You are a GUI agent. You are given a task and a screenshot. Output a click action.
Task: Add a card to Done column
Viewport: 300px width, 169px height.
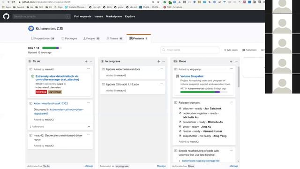[x=231, y=61]
